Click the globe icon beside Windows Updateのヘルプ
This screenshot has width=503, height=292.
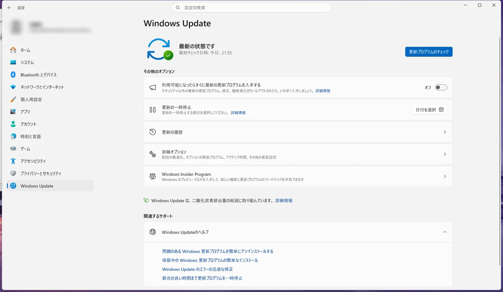(152, 232)
